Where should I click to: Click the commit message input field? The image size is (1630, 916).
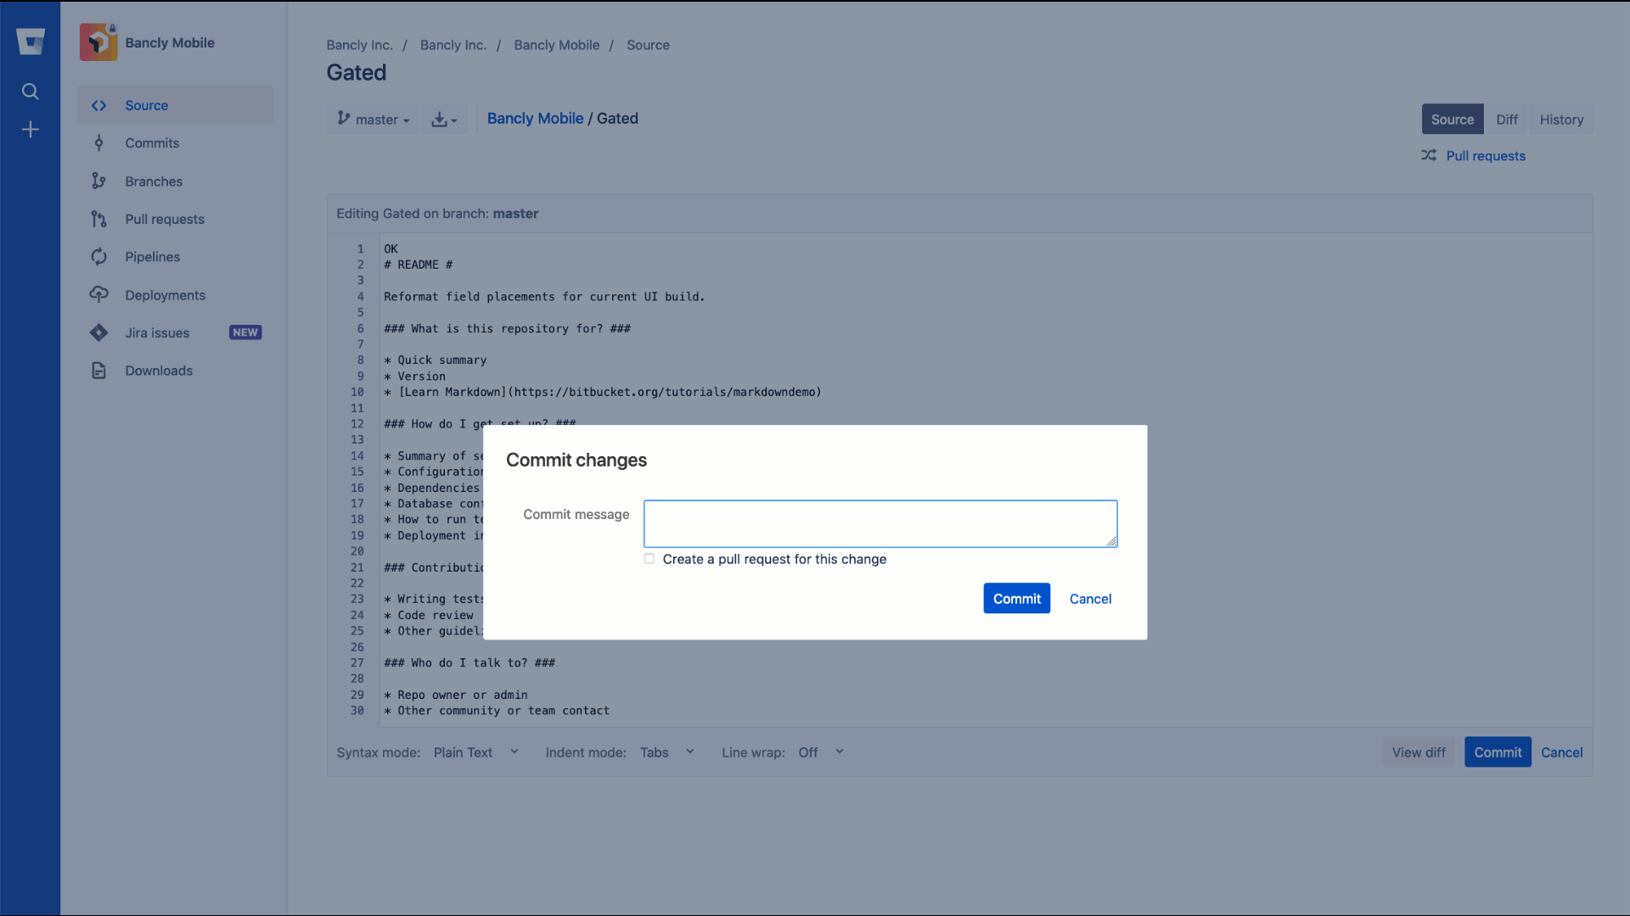(x=880, y=523)
